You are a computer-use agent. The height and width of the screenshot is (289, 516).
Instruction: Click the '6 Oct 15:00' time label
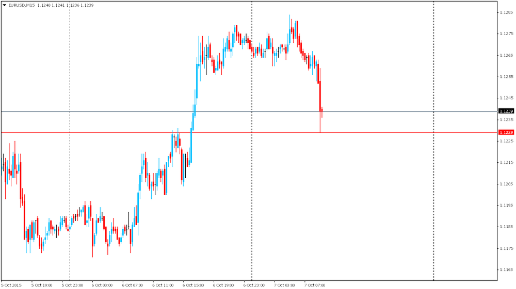tap(193, 284)
